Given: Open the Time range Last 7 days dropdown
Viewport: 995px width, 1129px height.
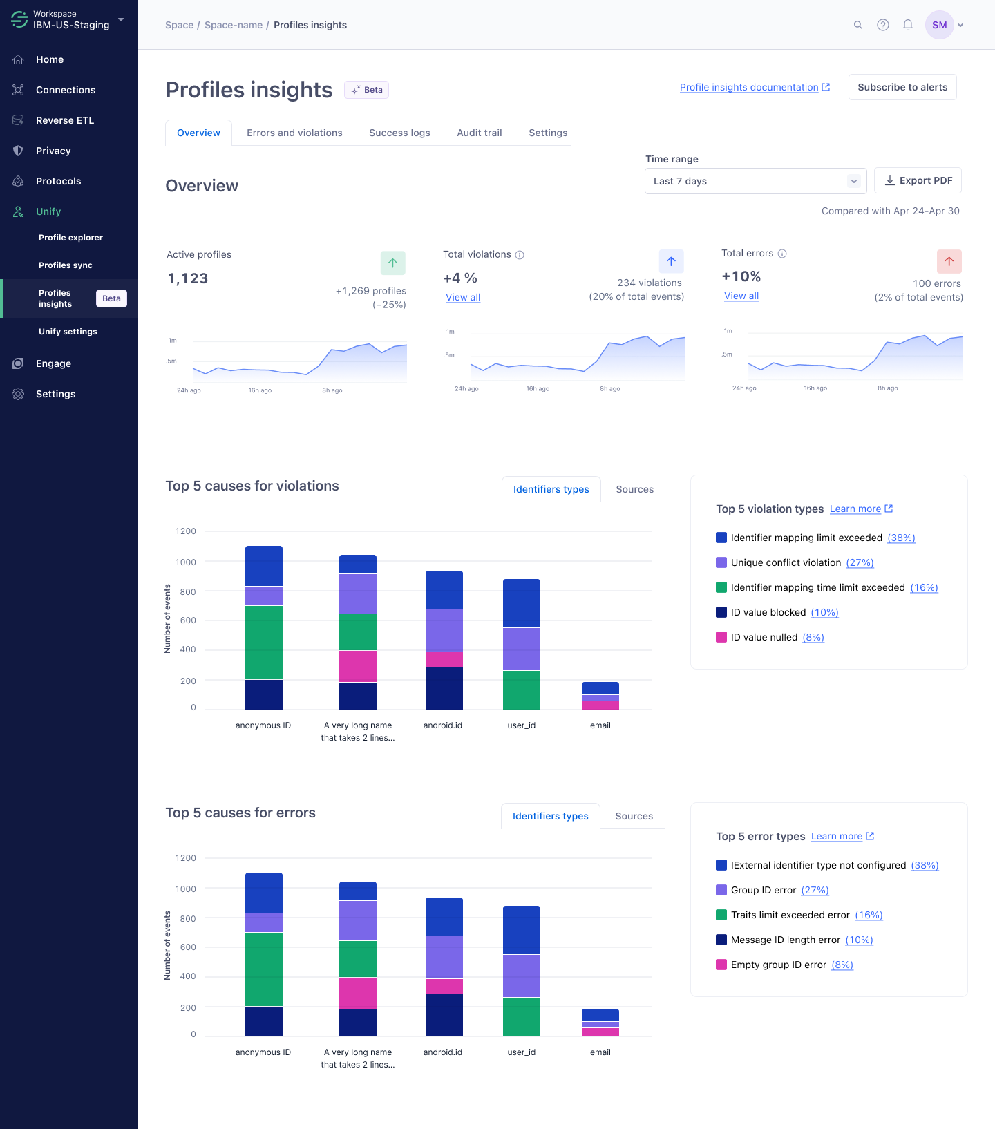Looking at the screenshot, I should coord(755,181).
